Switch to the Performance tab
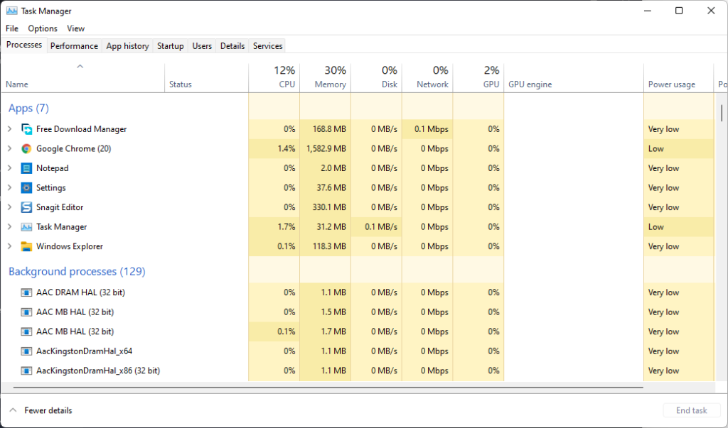Viewport: 728px width, 428px height. [74, 46]
